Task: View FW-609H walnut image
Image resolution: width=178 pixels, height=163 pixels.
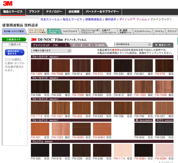Action: point(81,129)
